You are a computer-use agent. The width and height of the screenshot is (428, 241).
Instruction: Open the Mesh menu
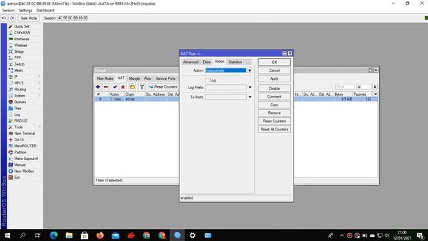(18, 70)
